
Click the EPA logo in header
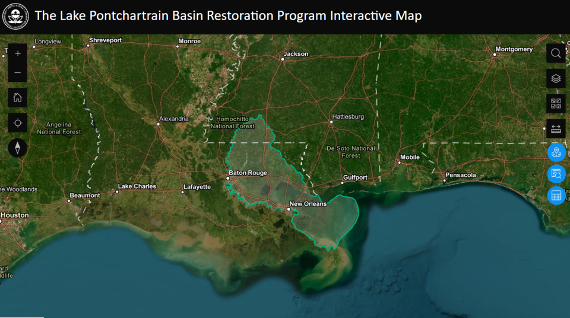(x=16, y=17)
